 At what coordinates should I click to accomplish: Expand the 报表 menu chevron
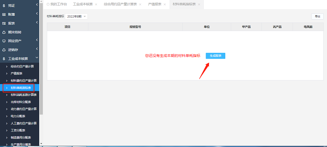click(x=37, y=22)
